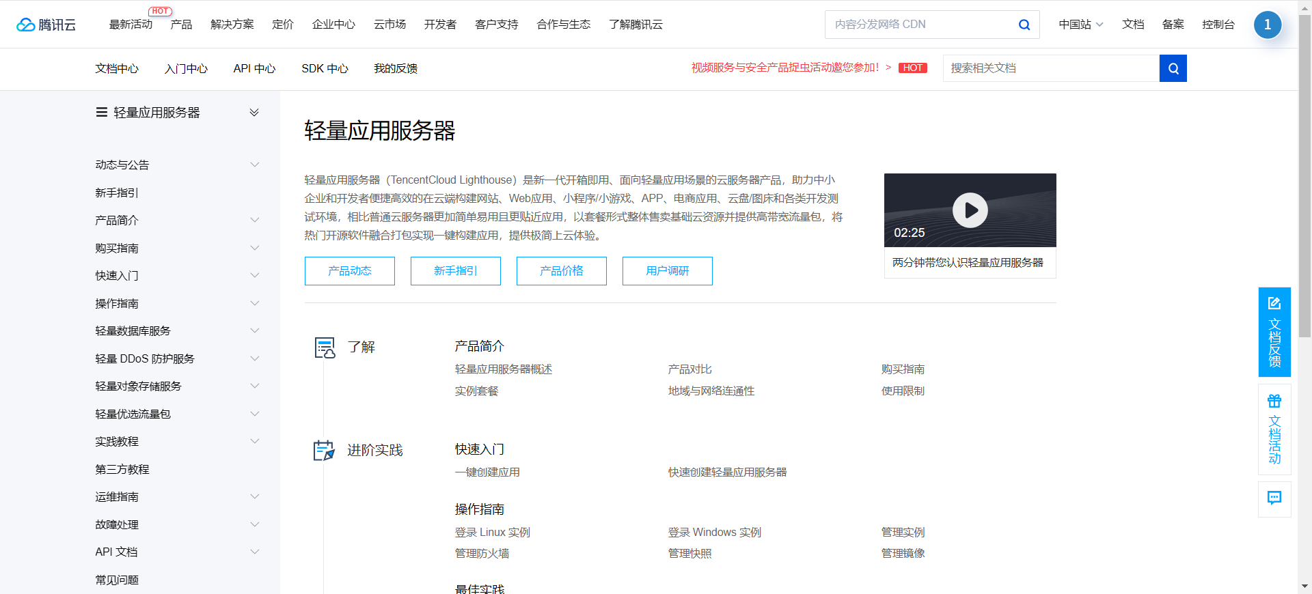
Task: Click the user avatar badge
Action: tap(1267, 25)
